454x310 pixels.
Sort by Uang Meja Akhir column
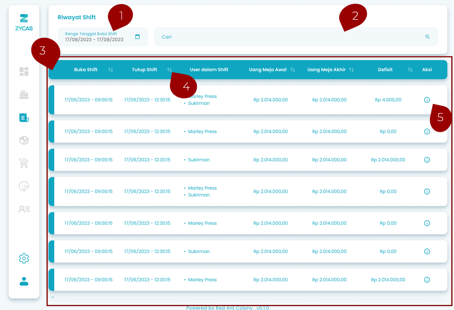point(351,70)
